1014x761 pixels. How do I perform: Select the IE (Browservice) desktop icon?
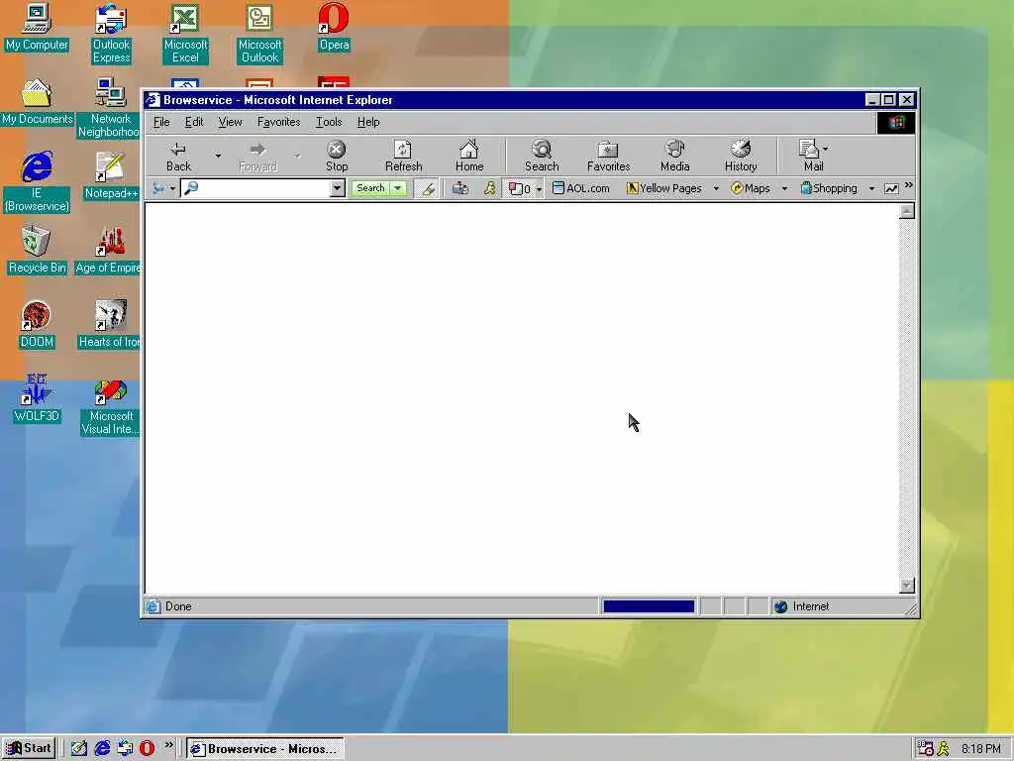pyautogui.click(x=37, y=182)
